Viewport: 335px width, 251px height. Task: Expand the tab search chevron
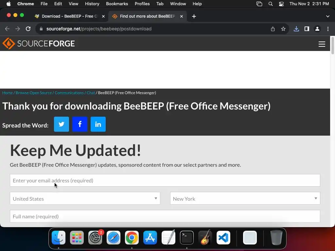point(328,16)
